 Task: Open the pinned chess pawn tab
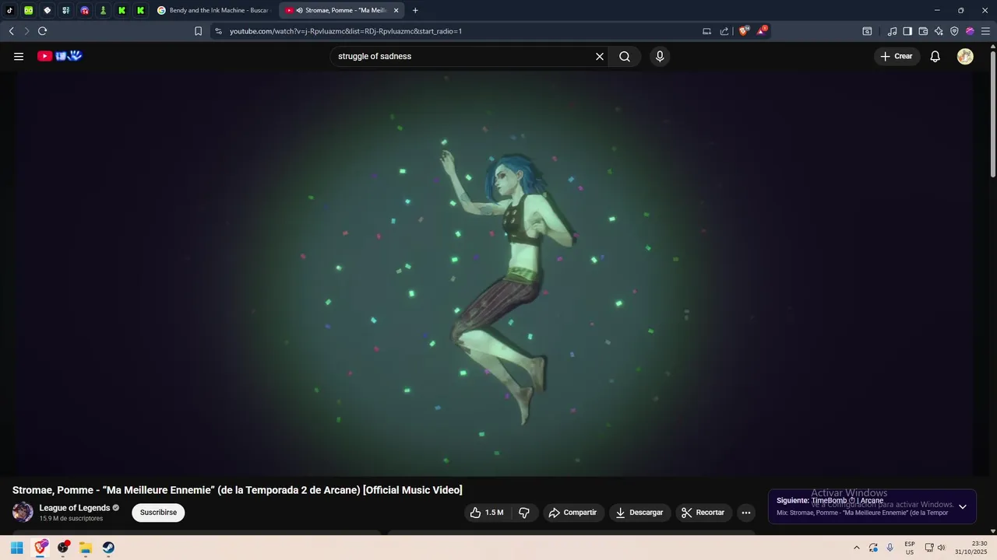click(104, 10)
